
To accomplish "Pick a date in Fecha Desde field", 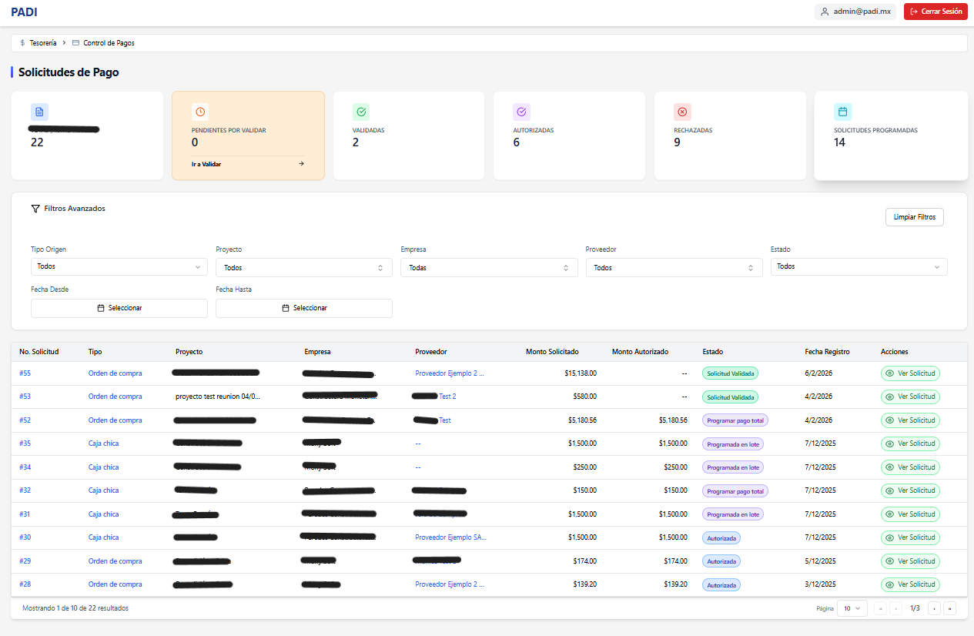I will [119, 308].
